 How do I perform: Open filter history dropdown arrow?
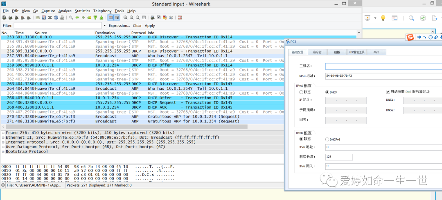105,26
